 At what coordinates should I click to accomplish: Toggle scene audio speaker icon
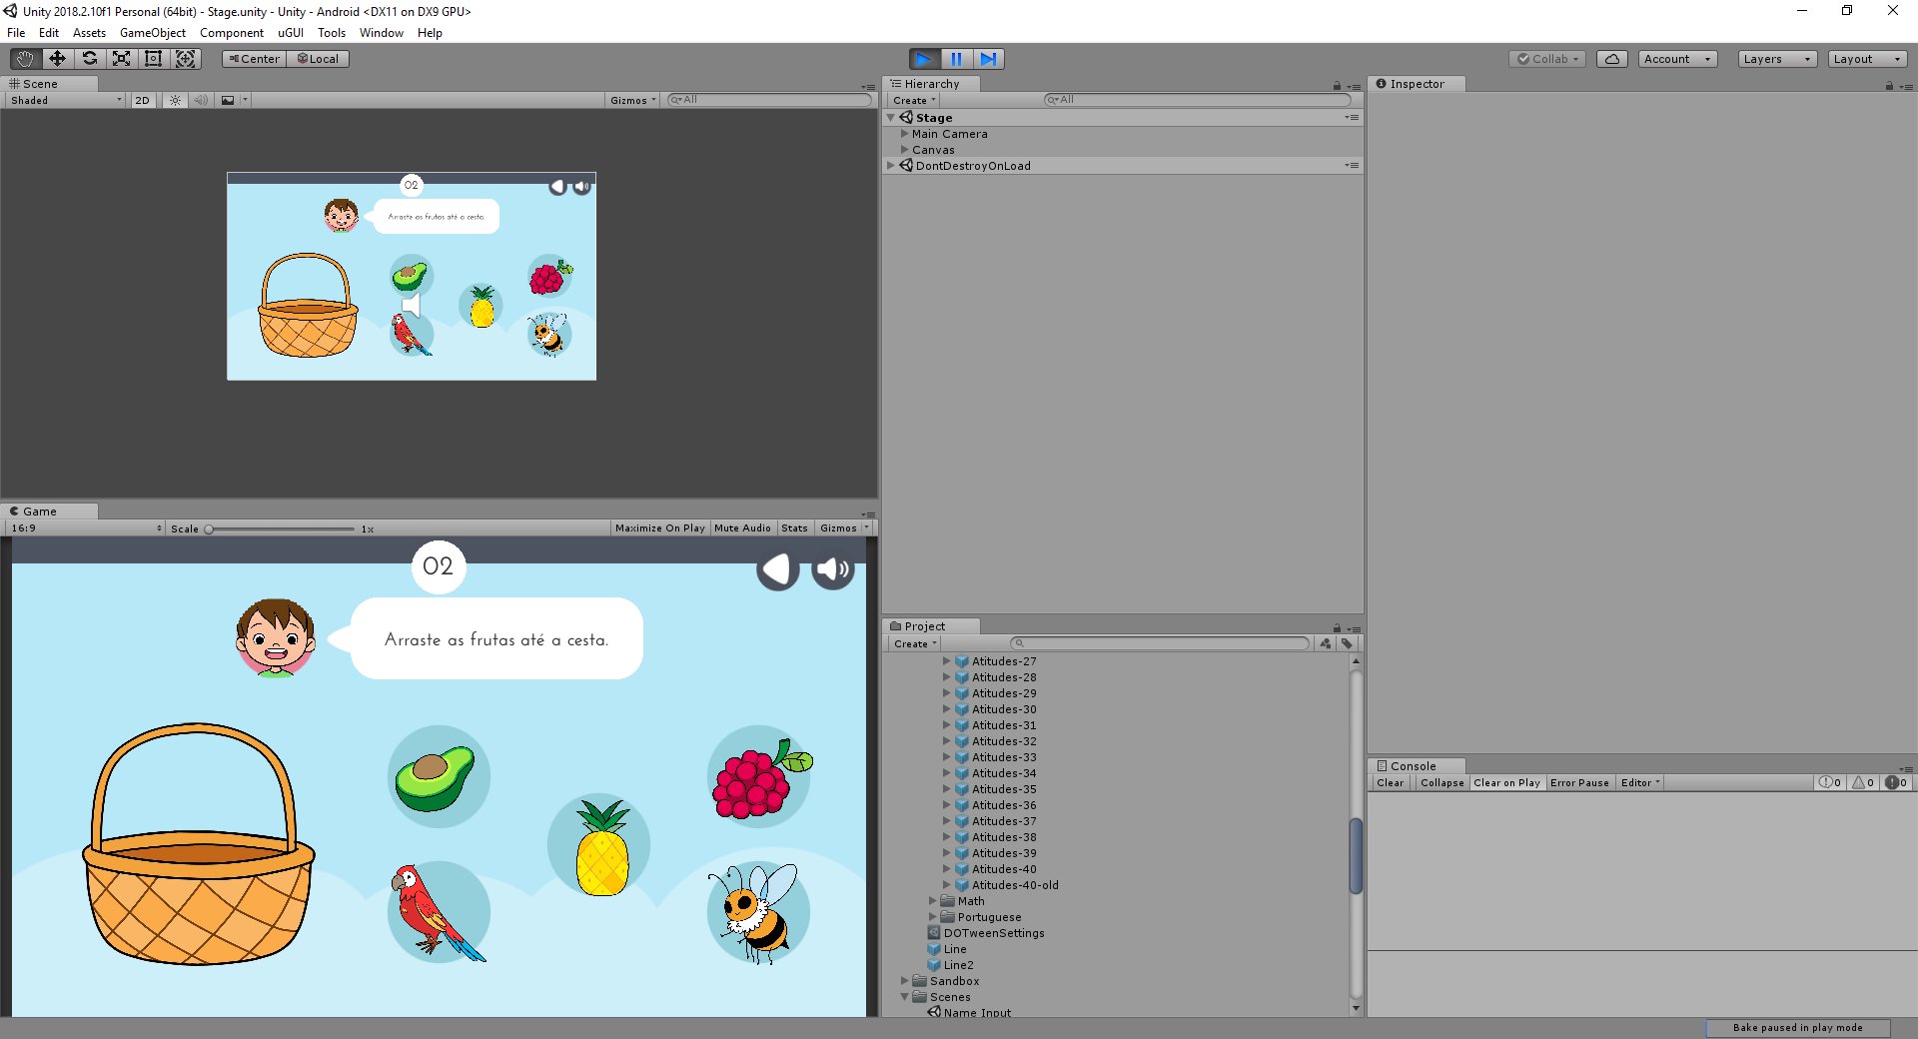tap(201, 100)
